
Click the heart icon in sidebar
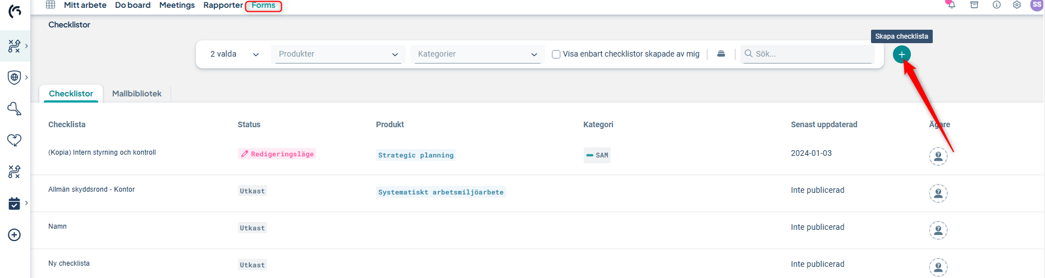coord(15,140)
